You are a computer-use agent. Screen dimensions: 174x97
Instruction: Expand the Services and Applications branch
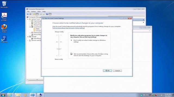tap(28, 40)
